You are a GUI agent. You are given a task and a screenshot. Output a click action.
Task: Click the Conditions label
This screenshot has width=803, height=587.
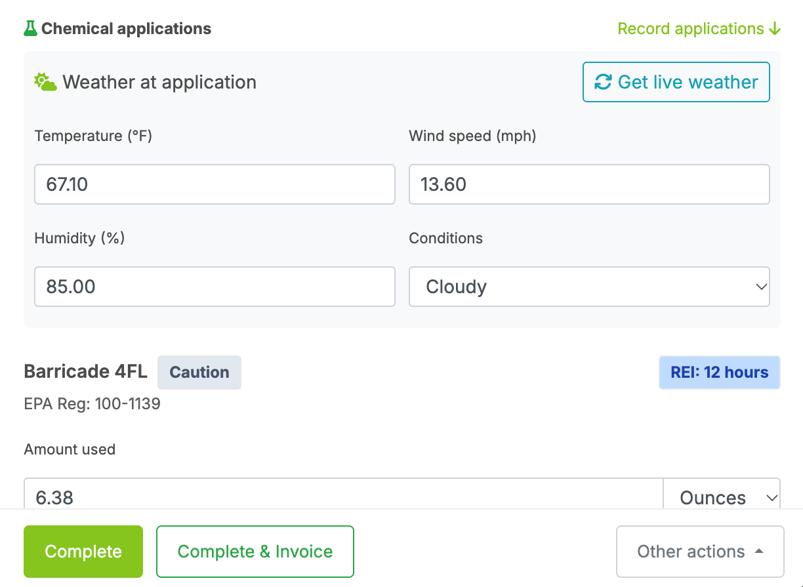[x=446, y=238]
